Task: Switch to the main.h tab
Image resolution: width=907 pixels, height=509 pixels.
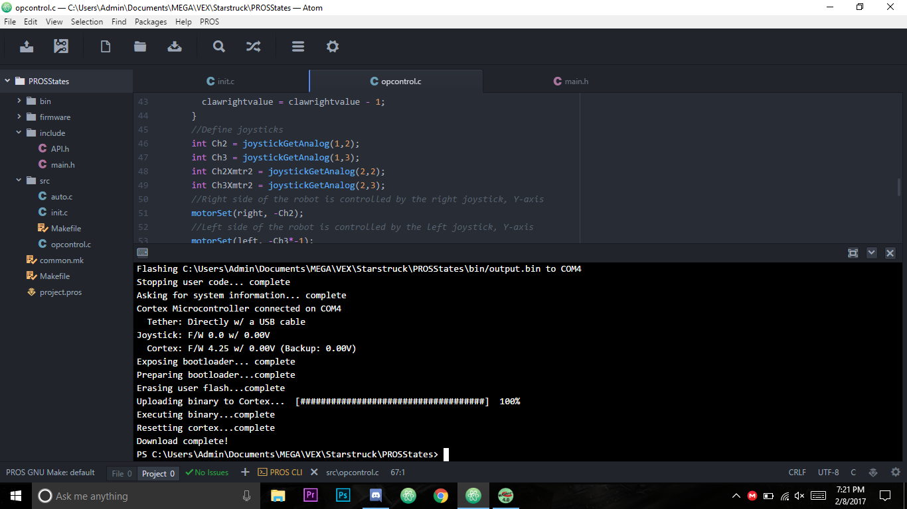Action: click(x=571, y=81)
